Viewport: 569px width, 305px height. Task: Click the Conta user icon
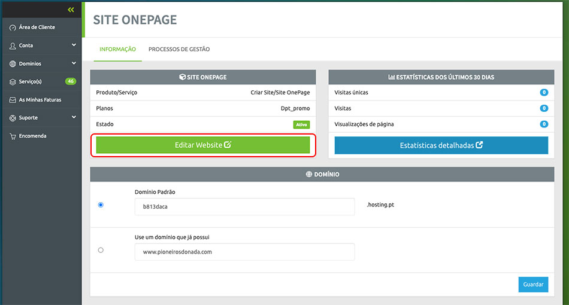click(13, 45)
